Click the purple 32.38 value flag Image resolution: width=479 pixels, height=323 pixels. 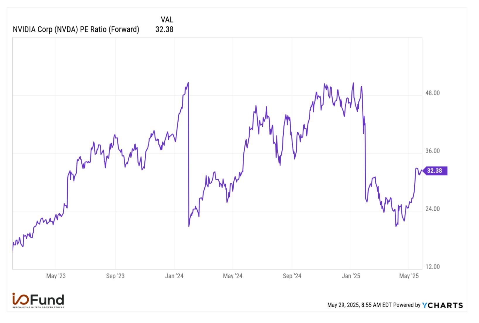pyautogui.click(x=434, y=171)
